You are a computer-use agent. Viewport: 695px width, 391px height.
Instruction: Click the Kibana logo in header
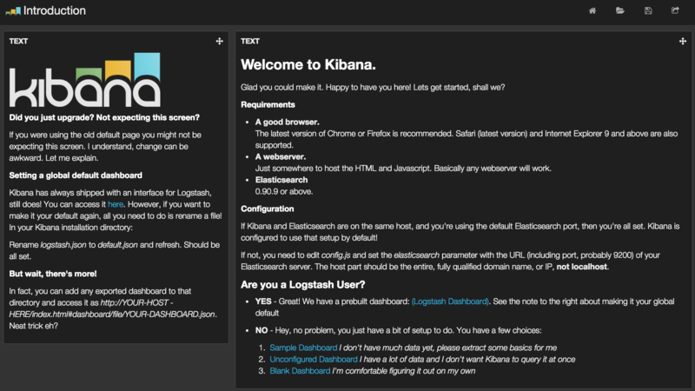(13, 11)
